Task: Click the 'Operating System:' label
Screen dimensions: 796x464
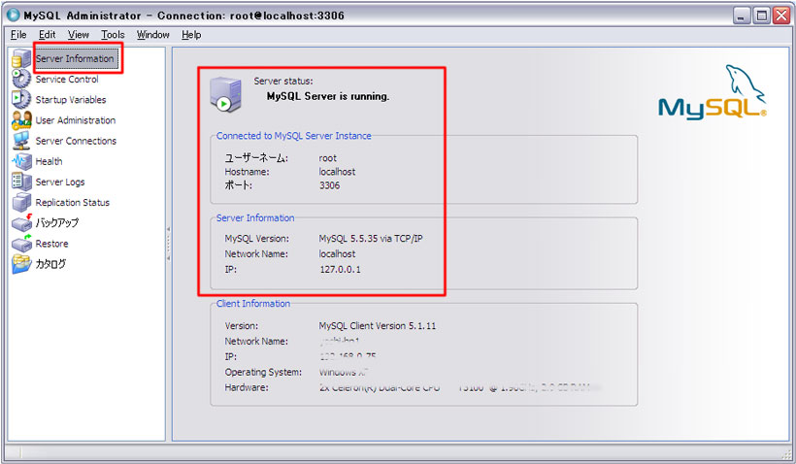Action: click(263, 372)
